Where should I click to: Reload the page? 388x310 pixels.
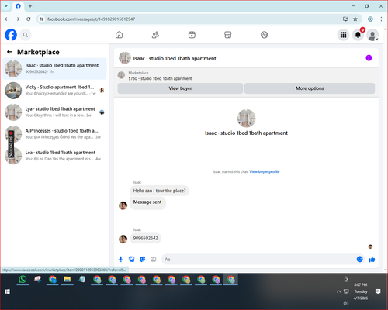coord(29,19)
